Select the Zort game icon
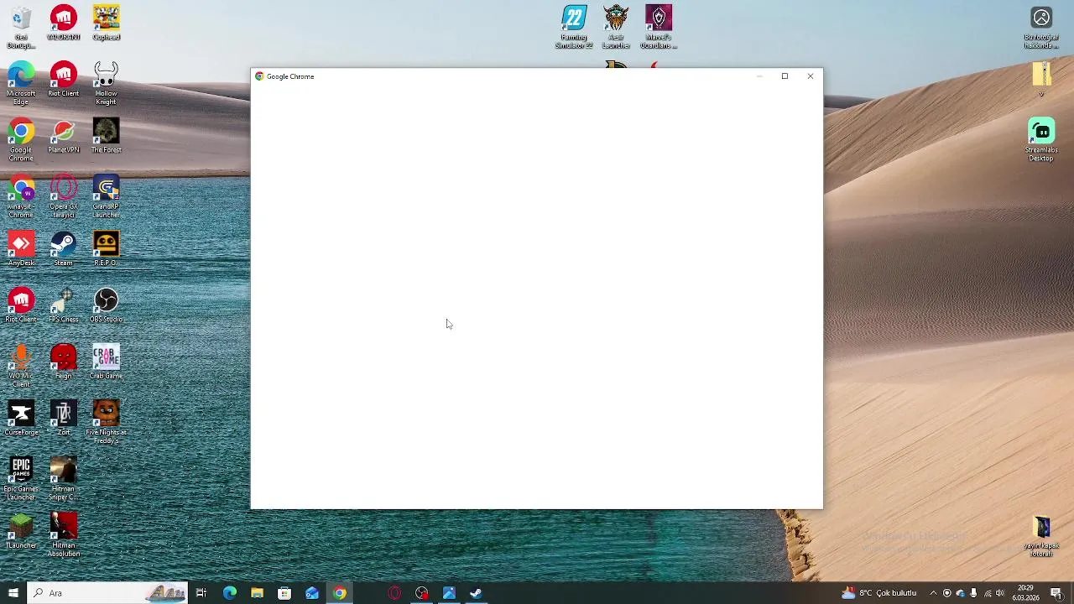 [63, 418]
